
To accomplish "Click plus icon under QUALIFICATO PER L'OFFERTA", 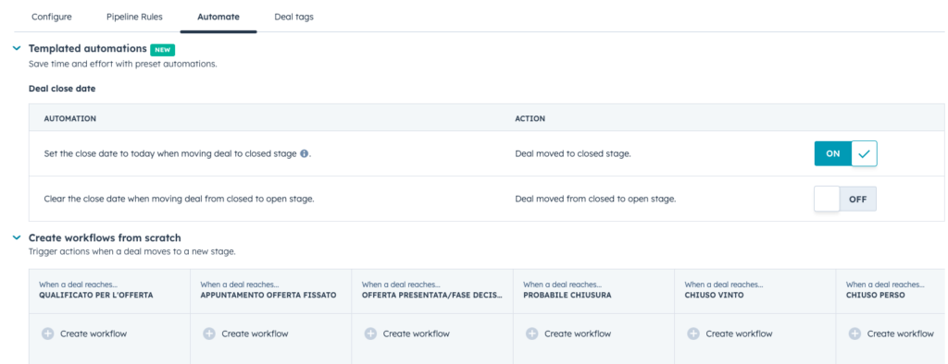I will point(48,334).
